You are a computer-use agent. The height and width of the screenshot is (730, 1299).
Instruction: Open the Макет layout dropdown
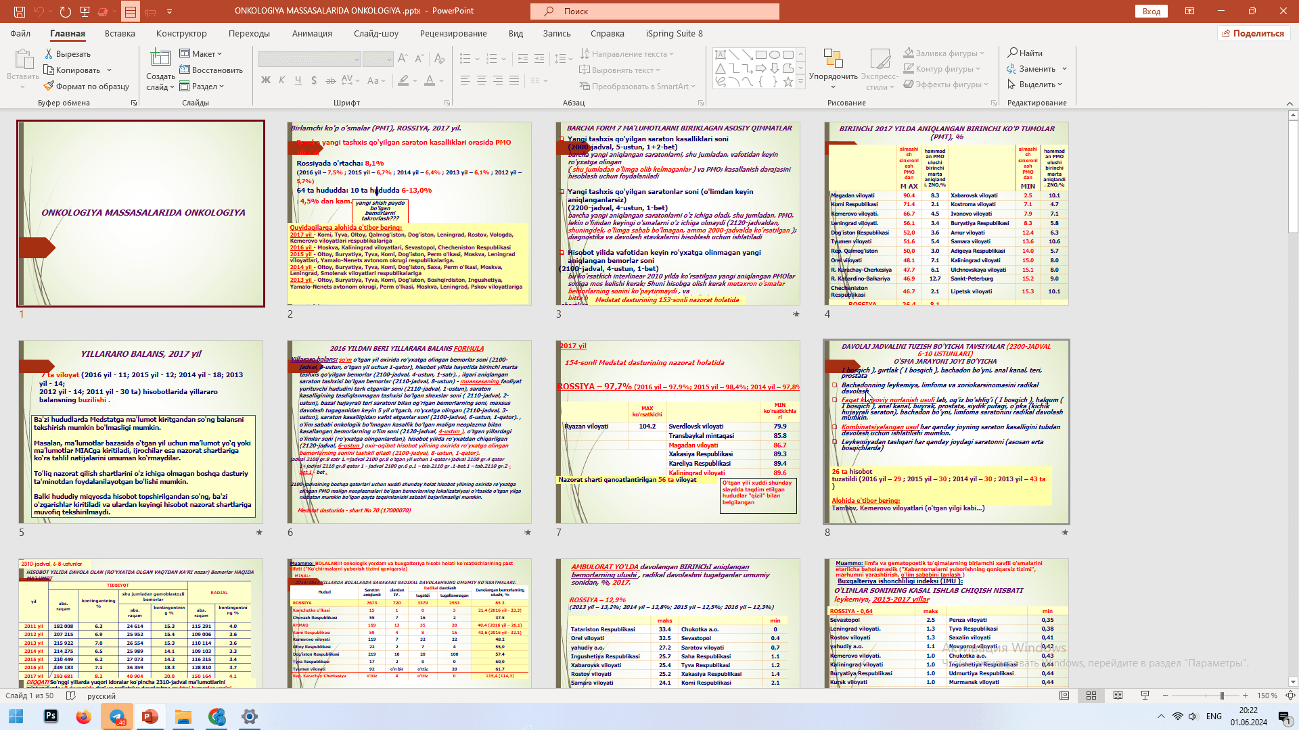coord(201,54)
